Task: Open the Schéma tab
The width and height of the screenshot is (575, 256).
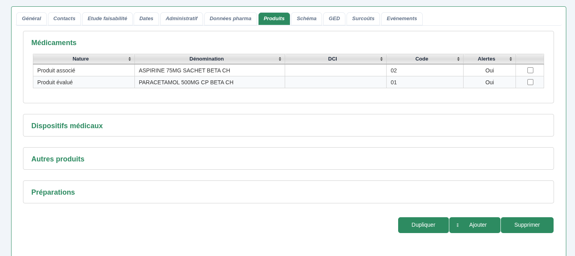Action: tap(306, 19)
